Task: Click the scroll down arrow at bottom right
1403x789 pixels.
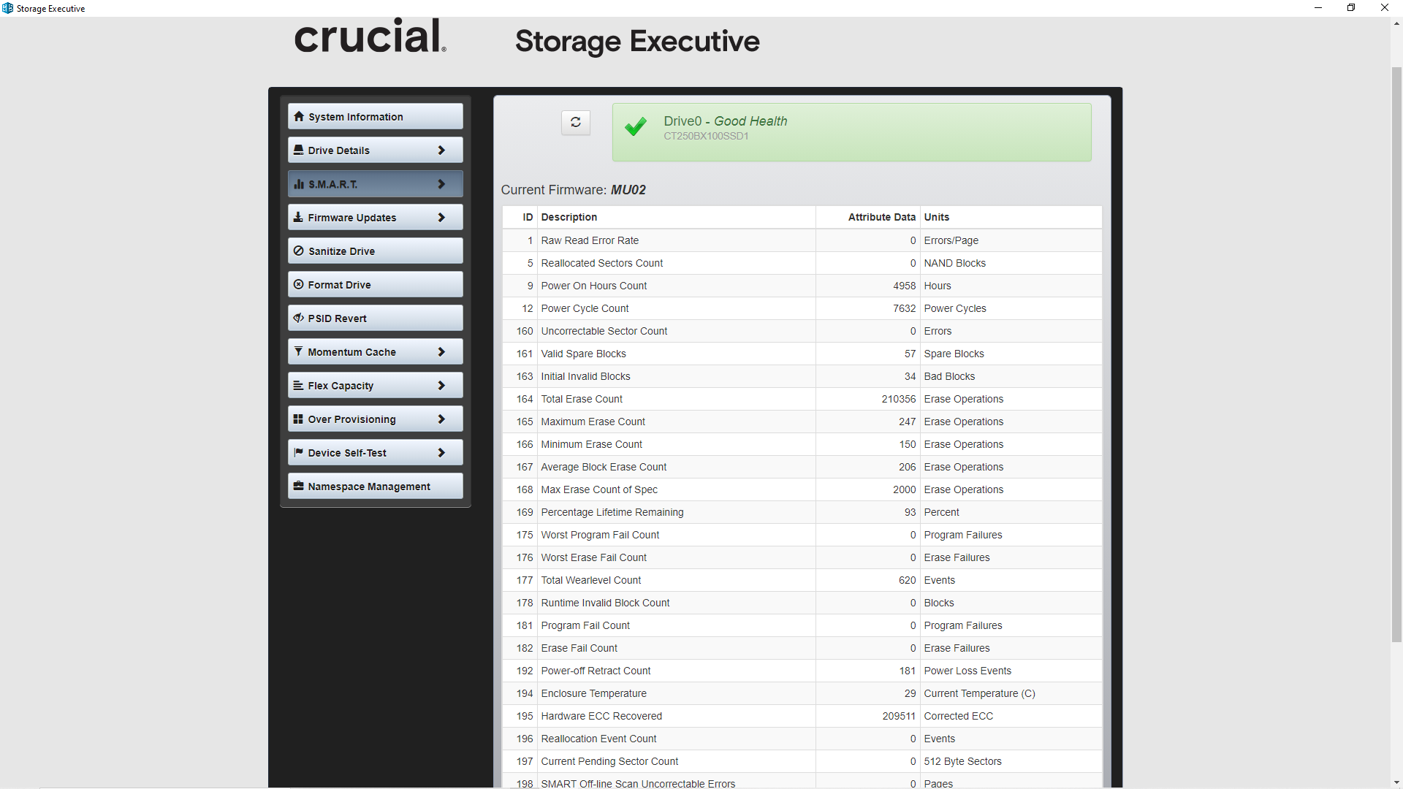Action: (1396, 782)
